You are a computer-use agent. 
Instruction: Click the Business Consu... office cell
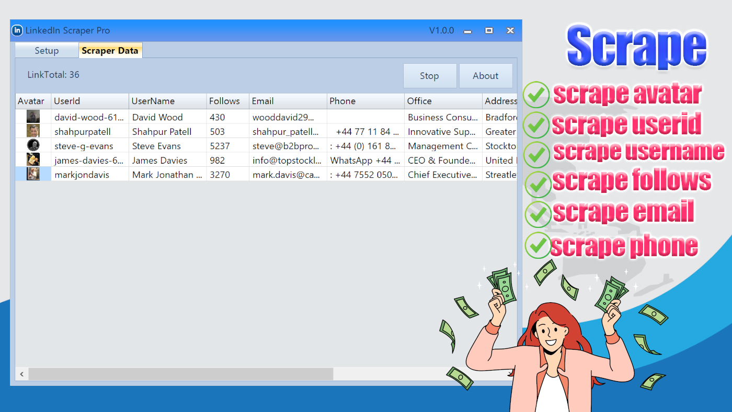click(443, 117)
